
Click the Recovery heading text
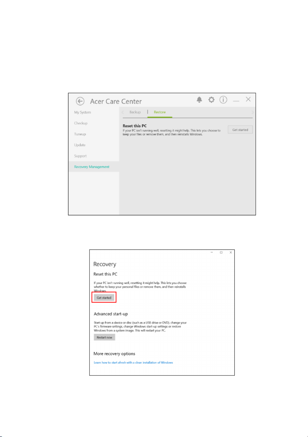[105, 264]
